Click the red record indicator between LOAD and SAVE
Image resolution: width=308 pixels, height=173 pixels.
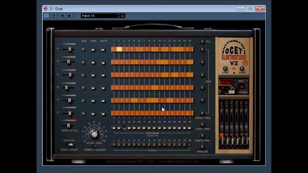pos(233,68)
